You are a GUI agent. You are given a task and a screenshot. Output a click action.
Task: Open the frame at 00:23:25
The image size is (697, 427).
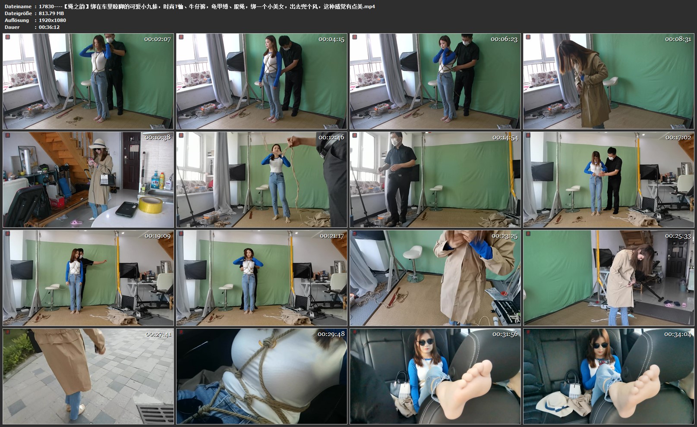pyautogui.click(x=435, y=278)
